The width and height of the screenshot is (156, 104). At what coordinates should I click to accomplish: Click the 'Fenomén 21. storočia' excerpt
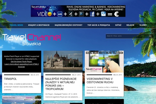(103, 90)
